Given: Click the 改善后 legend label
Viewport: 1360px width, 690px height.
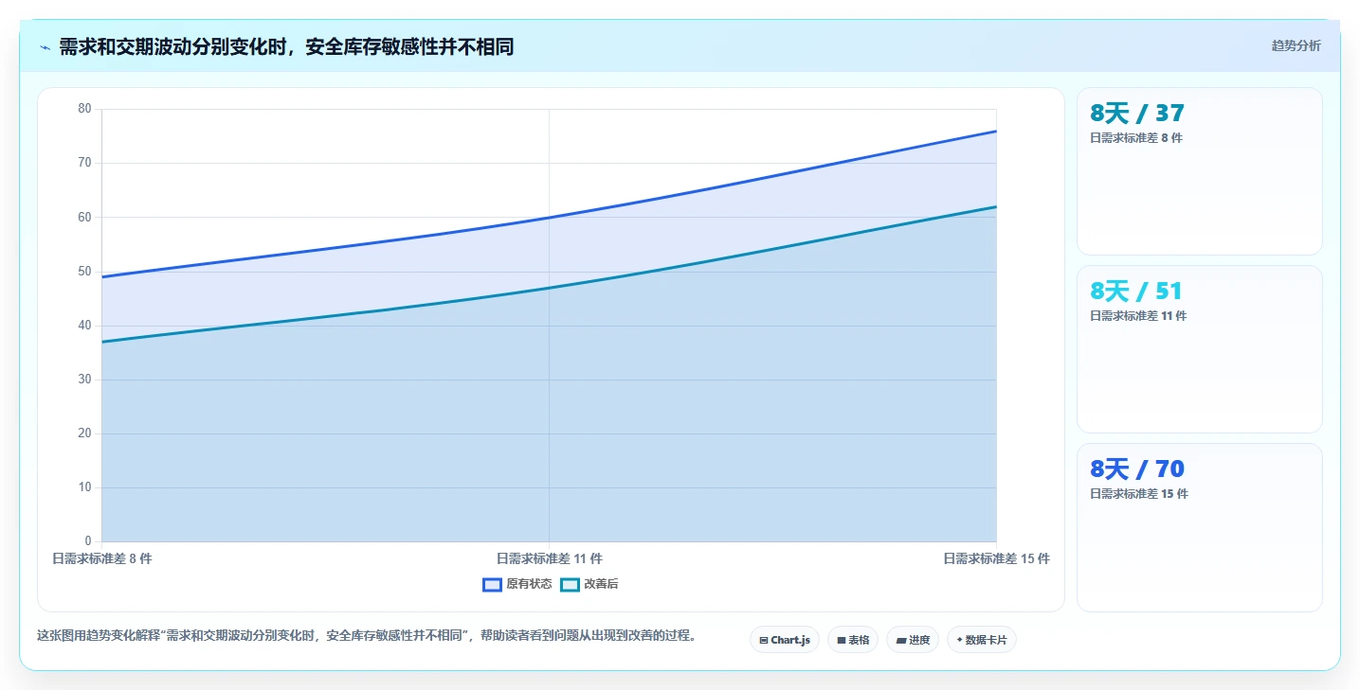Looking at the screenshot, I should coord(601,585).
